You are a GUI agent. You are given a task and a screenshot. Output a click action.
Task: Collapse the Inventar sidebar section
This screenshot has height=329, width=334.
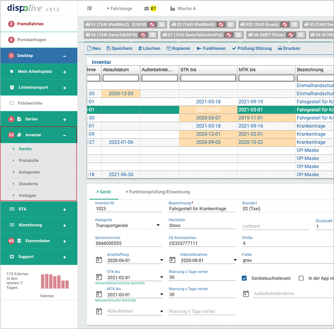64,135
